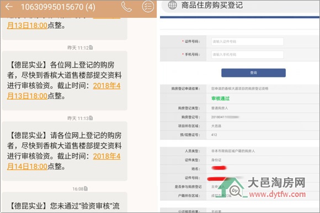Image resolution: width=320 pixels, height=213 pixels.
Task: Select the 大邑县 region value
Action: [216, 126]
